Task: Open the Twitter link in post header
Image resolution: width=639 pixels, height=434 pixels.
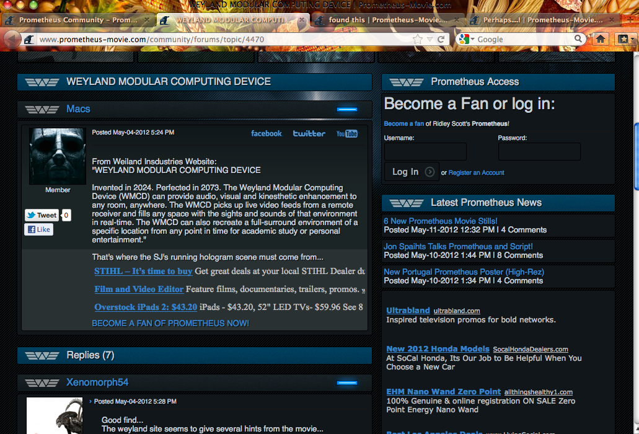Action: (x=309, y=133)
